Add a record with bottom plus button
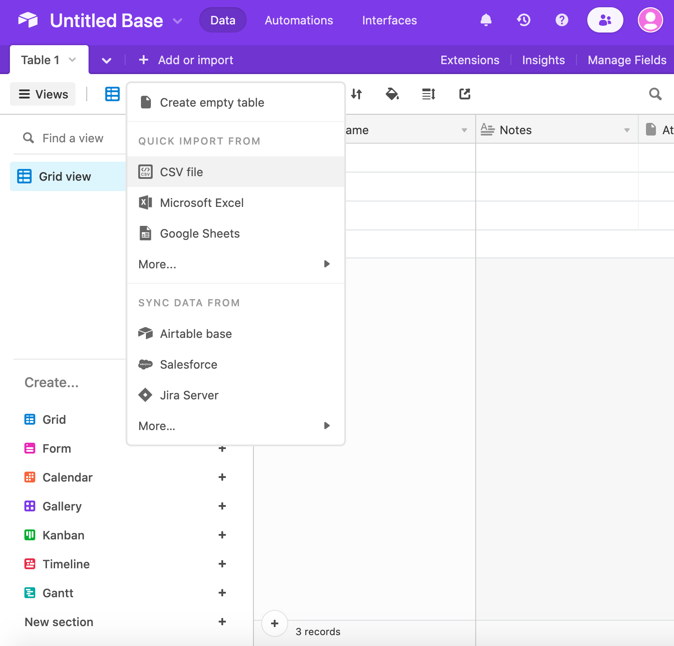This screenshot has width=674, height=646. tap(275, 623)
